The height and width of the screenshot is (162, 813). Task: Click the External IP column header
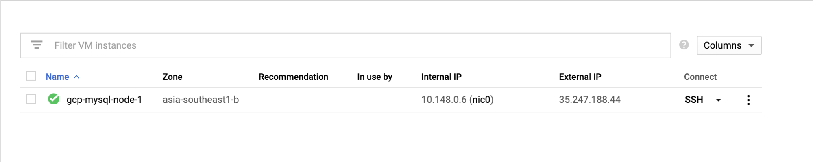[x=580, y=77]
